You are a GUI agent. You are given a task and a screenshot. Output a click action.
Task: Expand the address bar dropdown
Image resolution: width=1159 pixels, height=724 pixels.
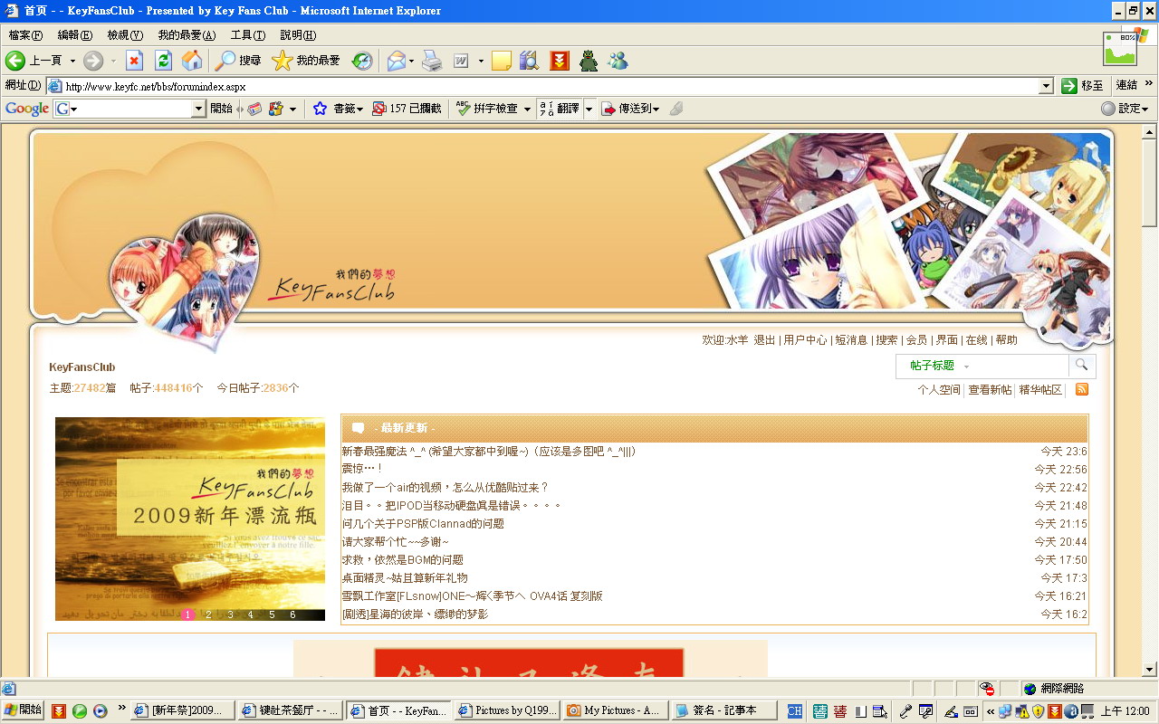[x=1046, y=86]
